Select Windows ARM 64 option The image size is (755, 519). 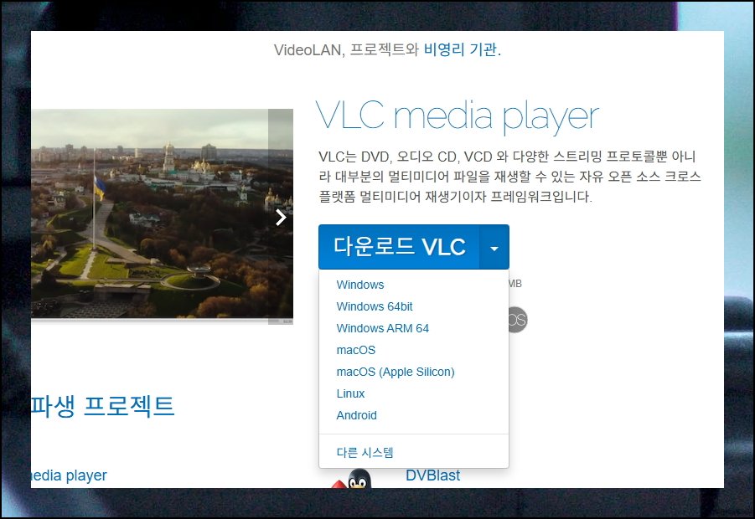point(382,328)
